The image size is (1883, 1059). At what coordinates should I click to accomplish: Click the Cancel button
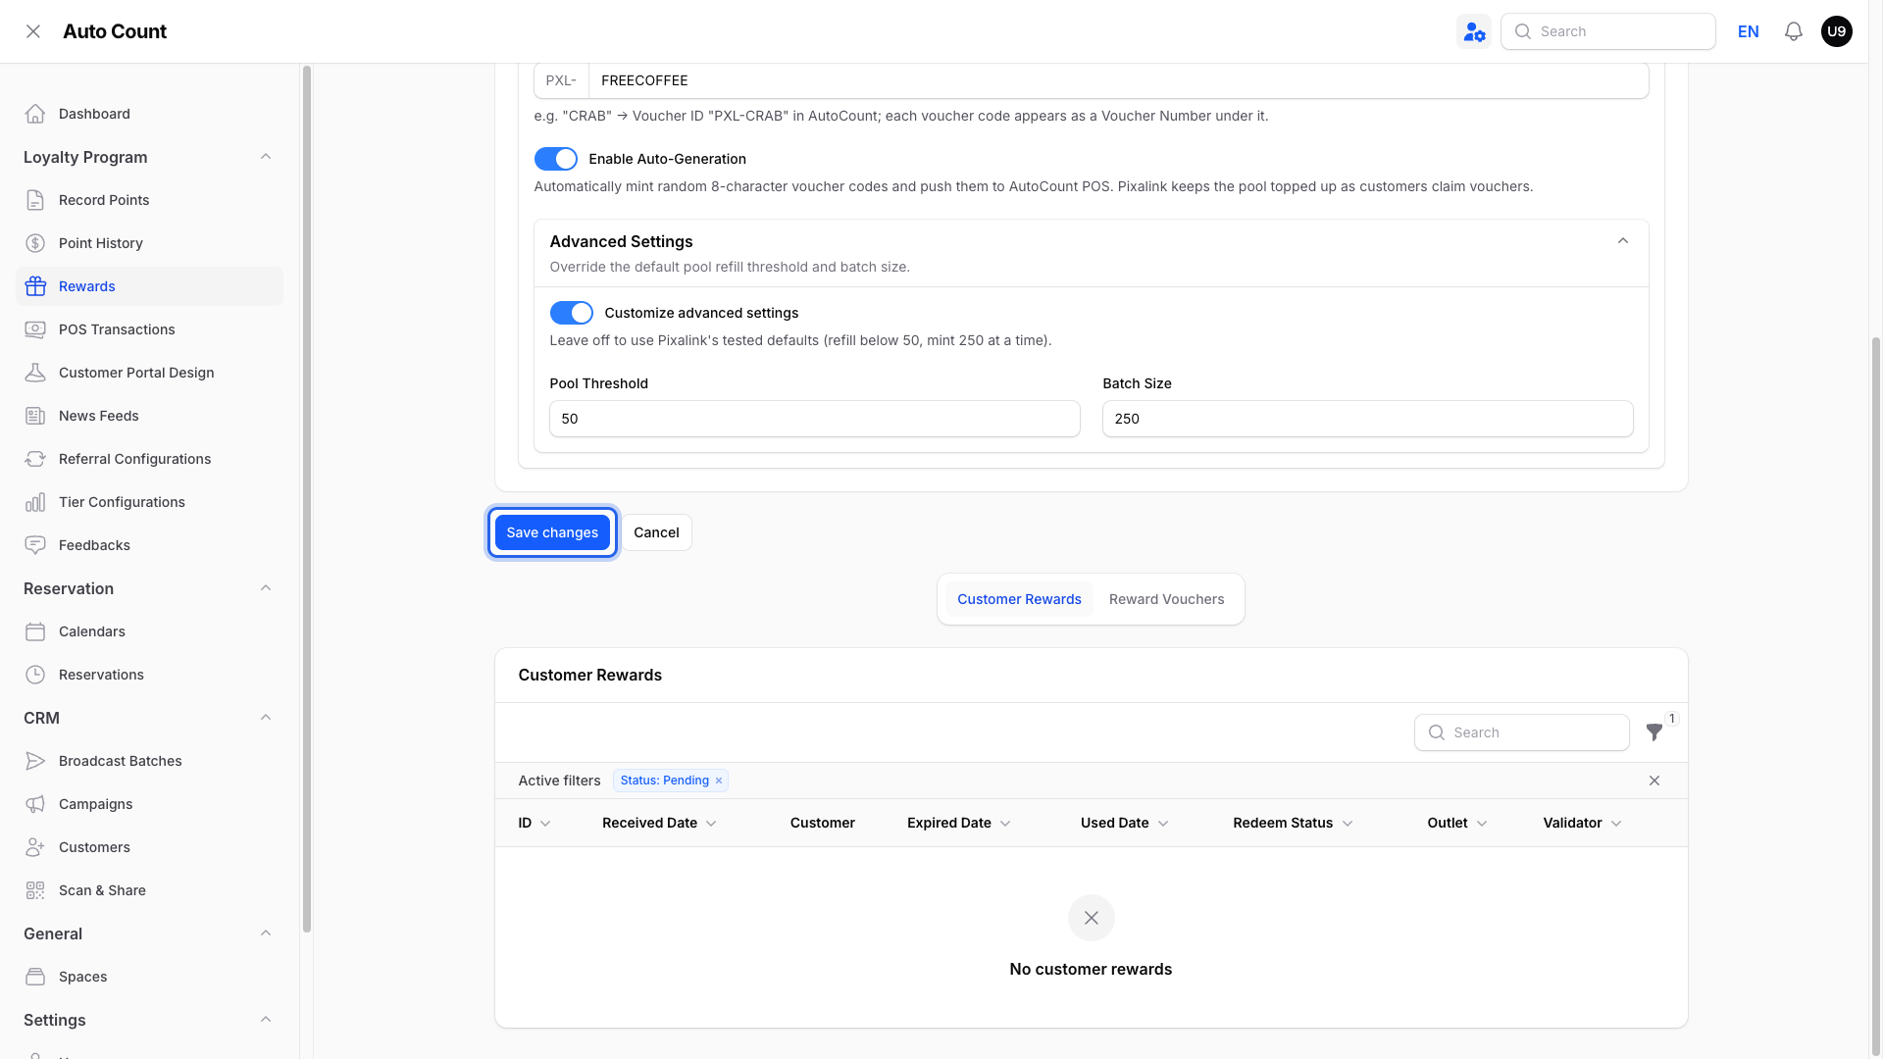tap(656, 532)
